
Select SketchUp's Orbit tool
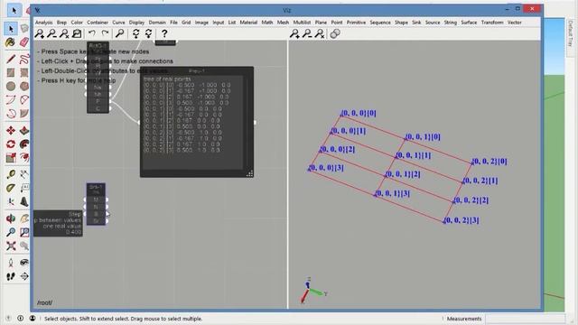tap(11, 218)
